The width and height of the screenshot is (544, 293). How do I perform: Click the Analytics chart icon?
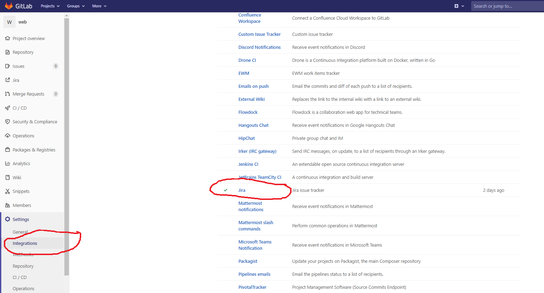[7, 163]
